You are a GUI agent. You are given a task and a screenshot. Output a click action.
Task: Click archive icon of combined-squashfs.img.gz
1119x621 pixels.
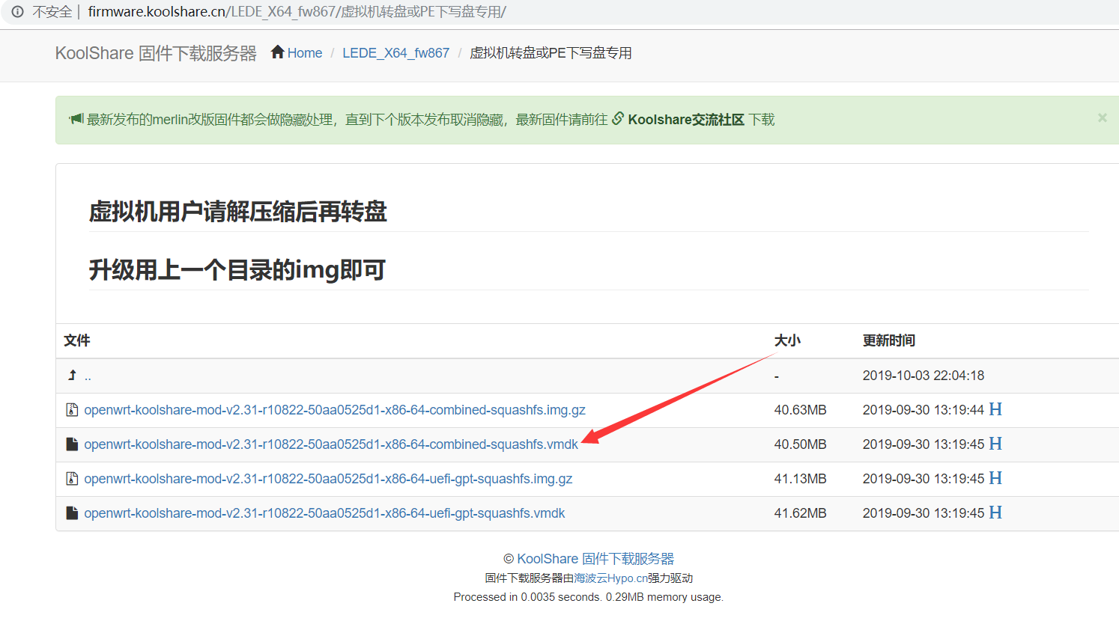(x=72, y=410)
